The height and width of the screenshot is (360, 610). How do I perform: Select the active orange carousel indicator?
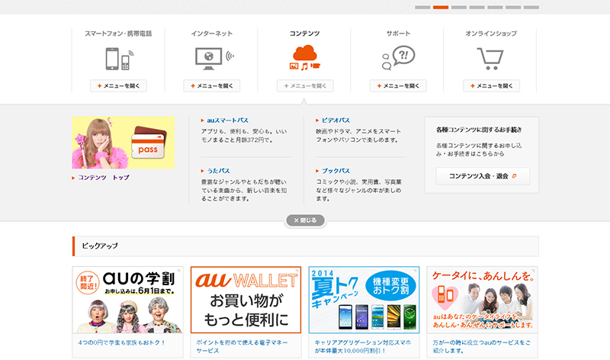(x=441, y=8)
